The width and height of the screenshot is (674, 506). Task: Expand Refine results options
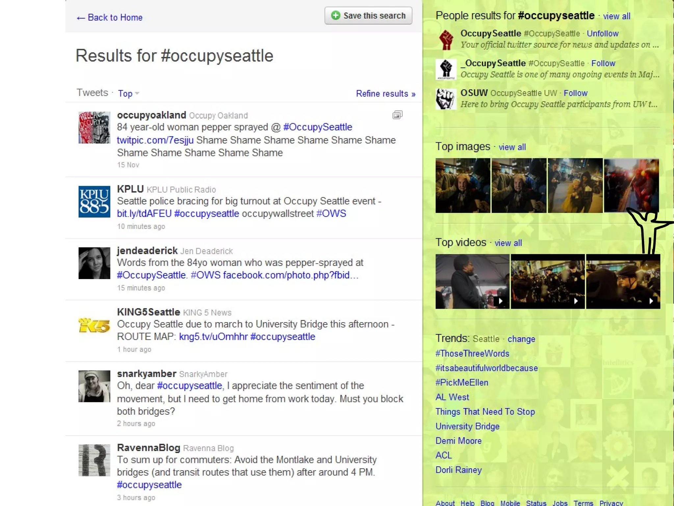tap(385, 94)
